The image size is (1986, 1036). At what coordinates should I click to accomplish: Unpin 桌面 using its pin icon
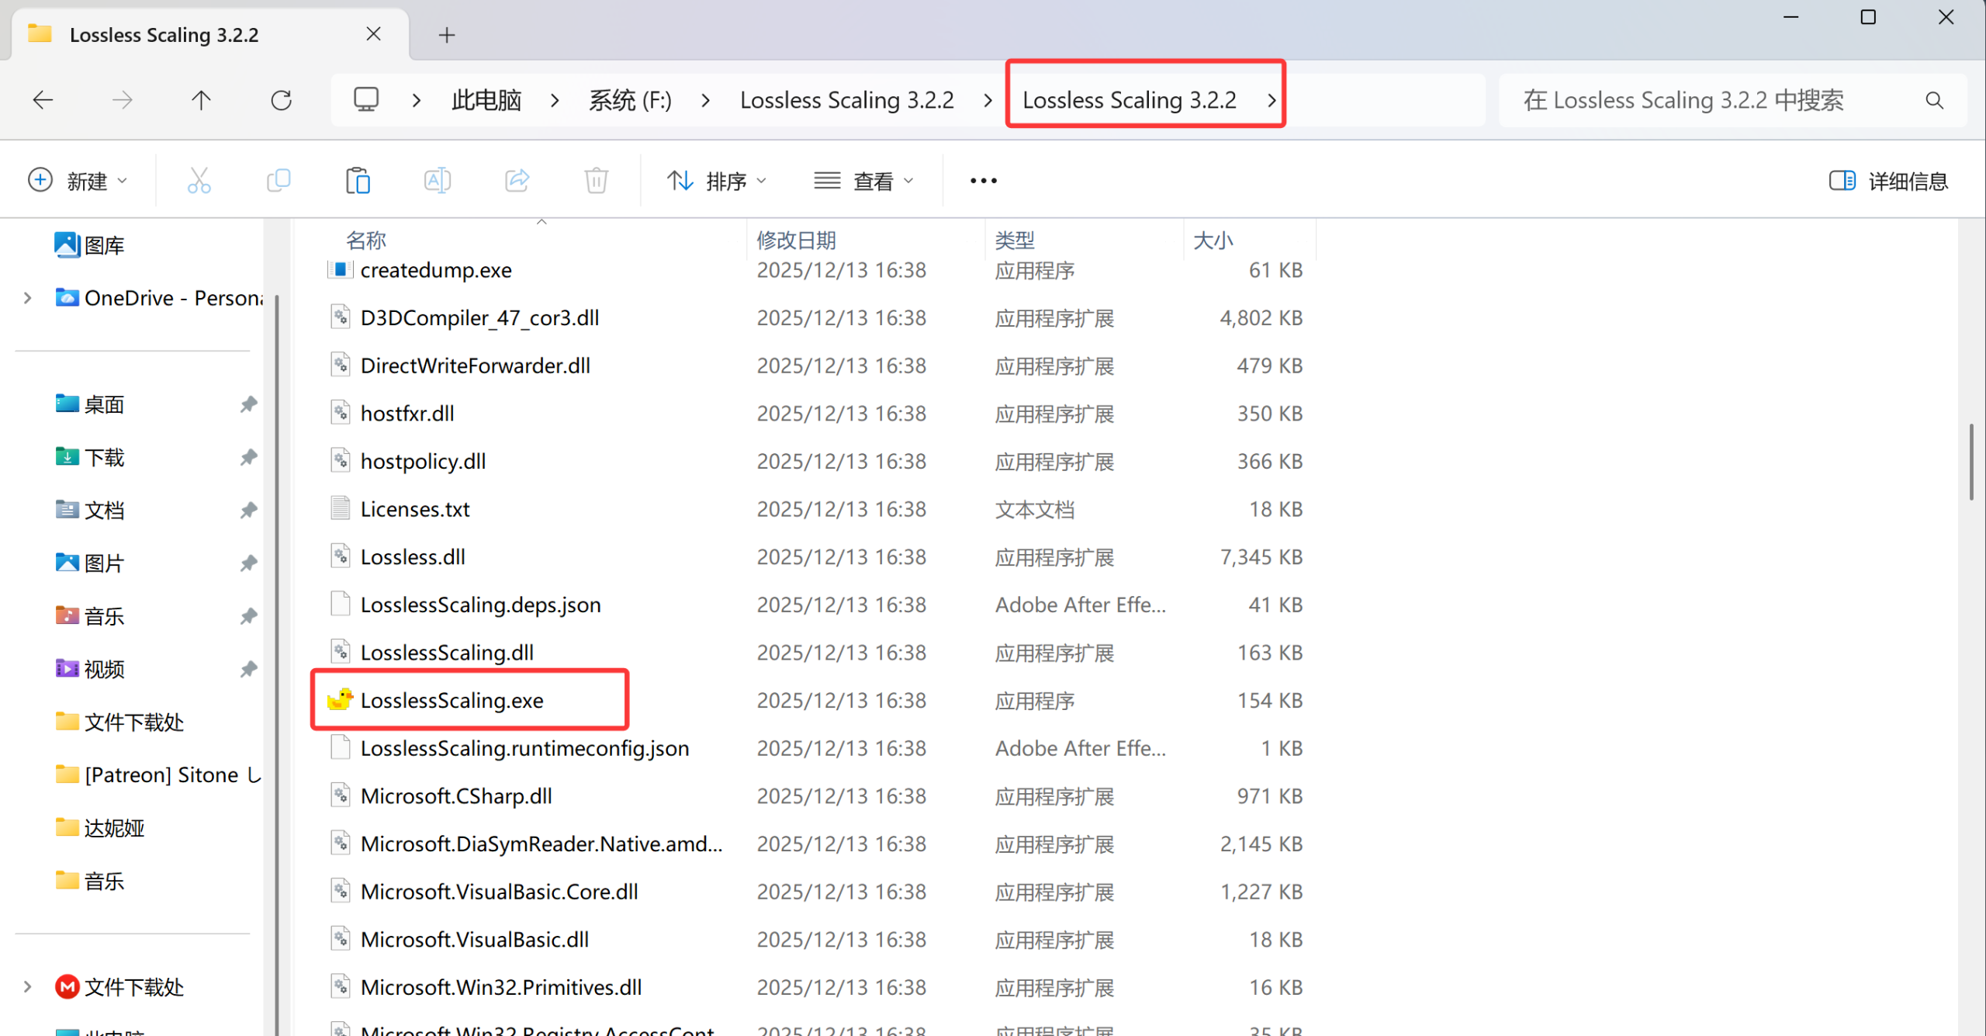248,404
